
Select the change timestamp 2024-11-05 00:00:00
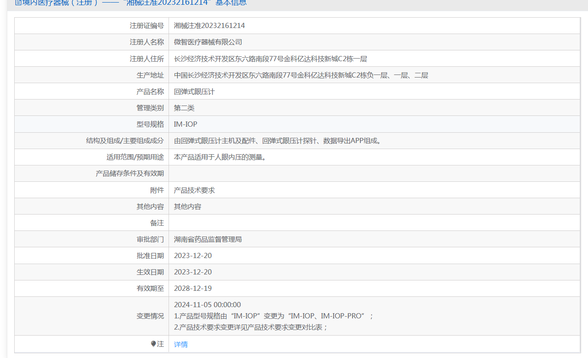click(207, 305)
